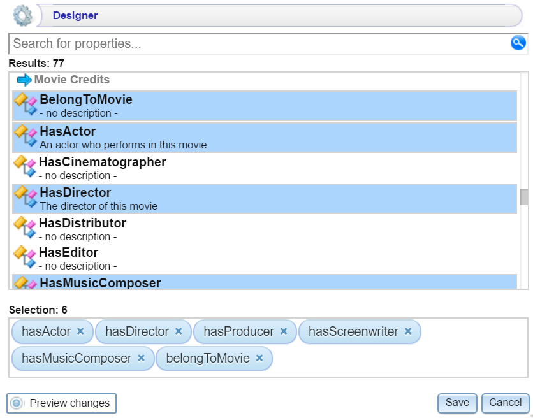Cancel the current changes
This screenshot has width=533, height=418.
[504, 403]
